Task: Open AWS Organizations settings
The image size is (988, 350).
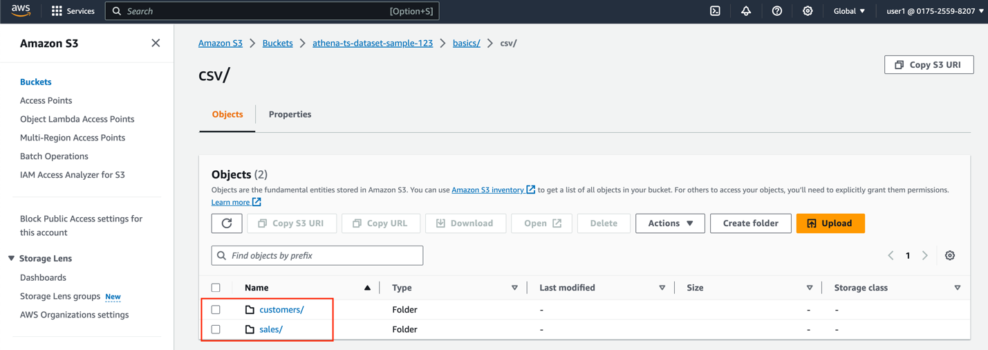Action: 75,315
